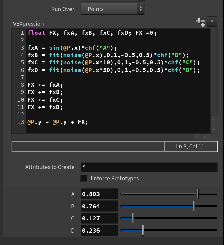Click the vertical resize grip of the editor
The height and width of the screenshot is (245, 224).
click(x=214, y=72)
